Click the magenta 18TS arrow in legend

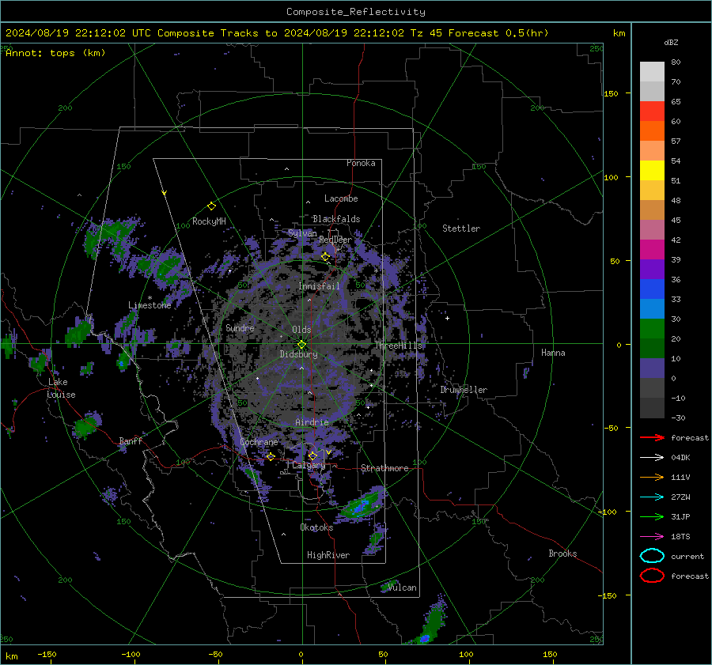point(652,537)
